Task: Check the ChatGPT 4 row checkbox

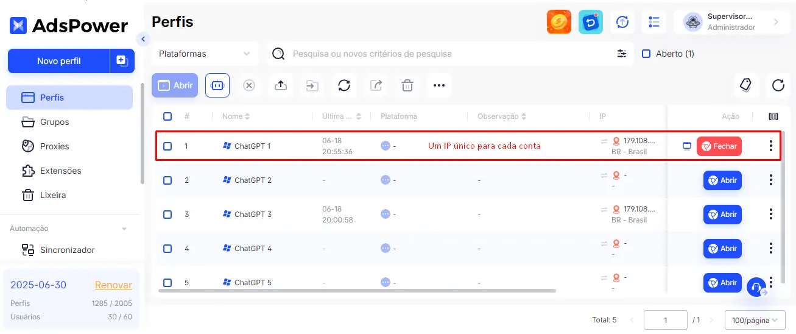Action: click(x=167, y=249)
